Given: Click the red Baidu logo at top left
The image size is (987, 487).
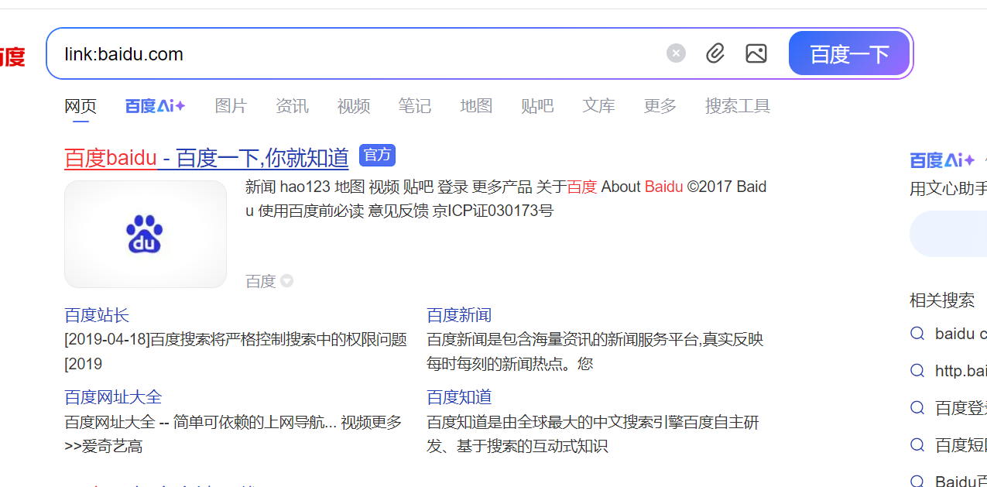Looking at the screenshot, I should tap(12, 57).
